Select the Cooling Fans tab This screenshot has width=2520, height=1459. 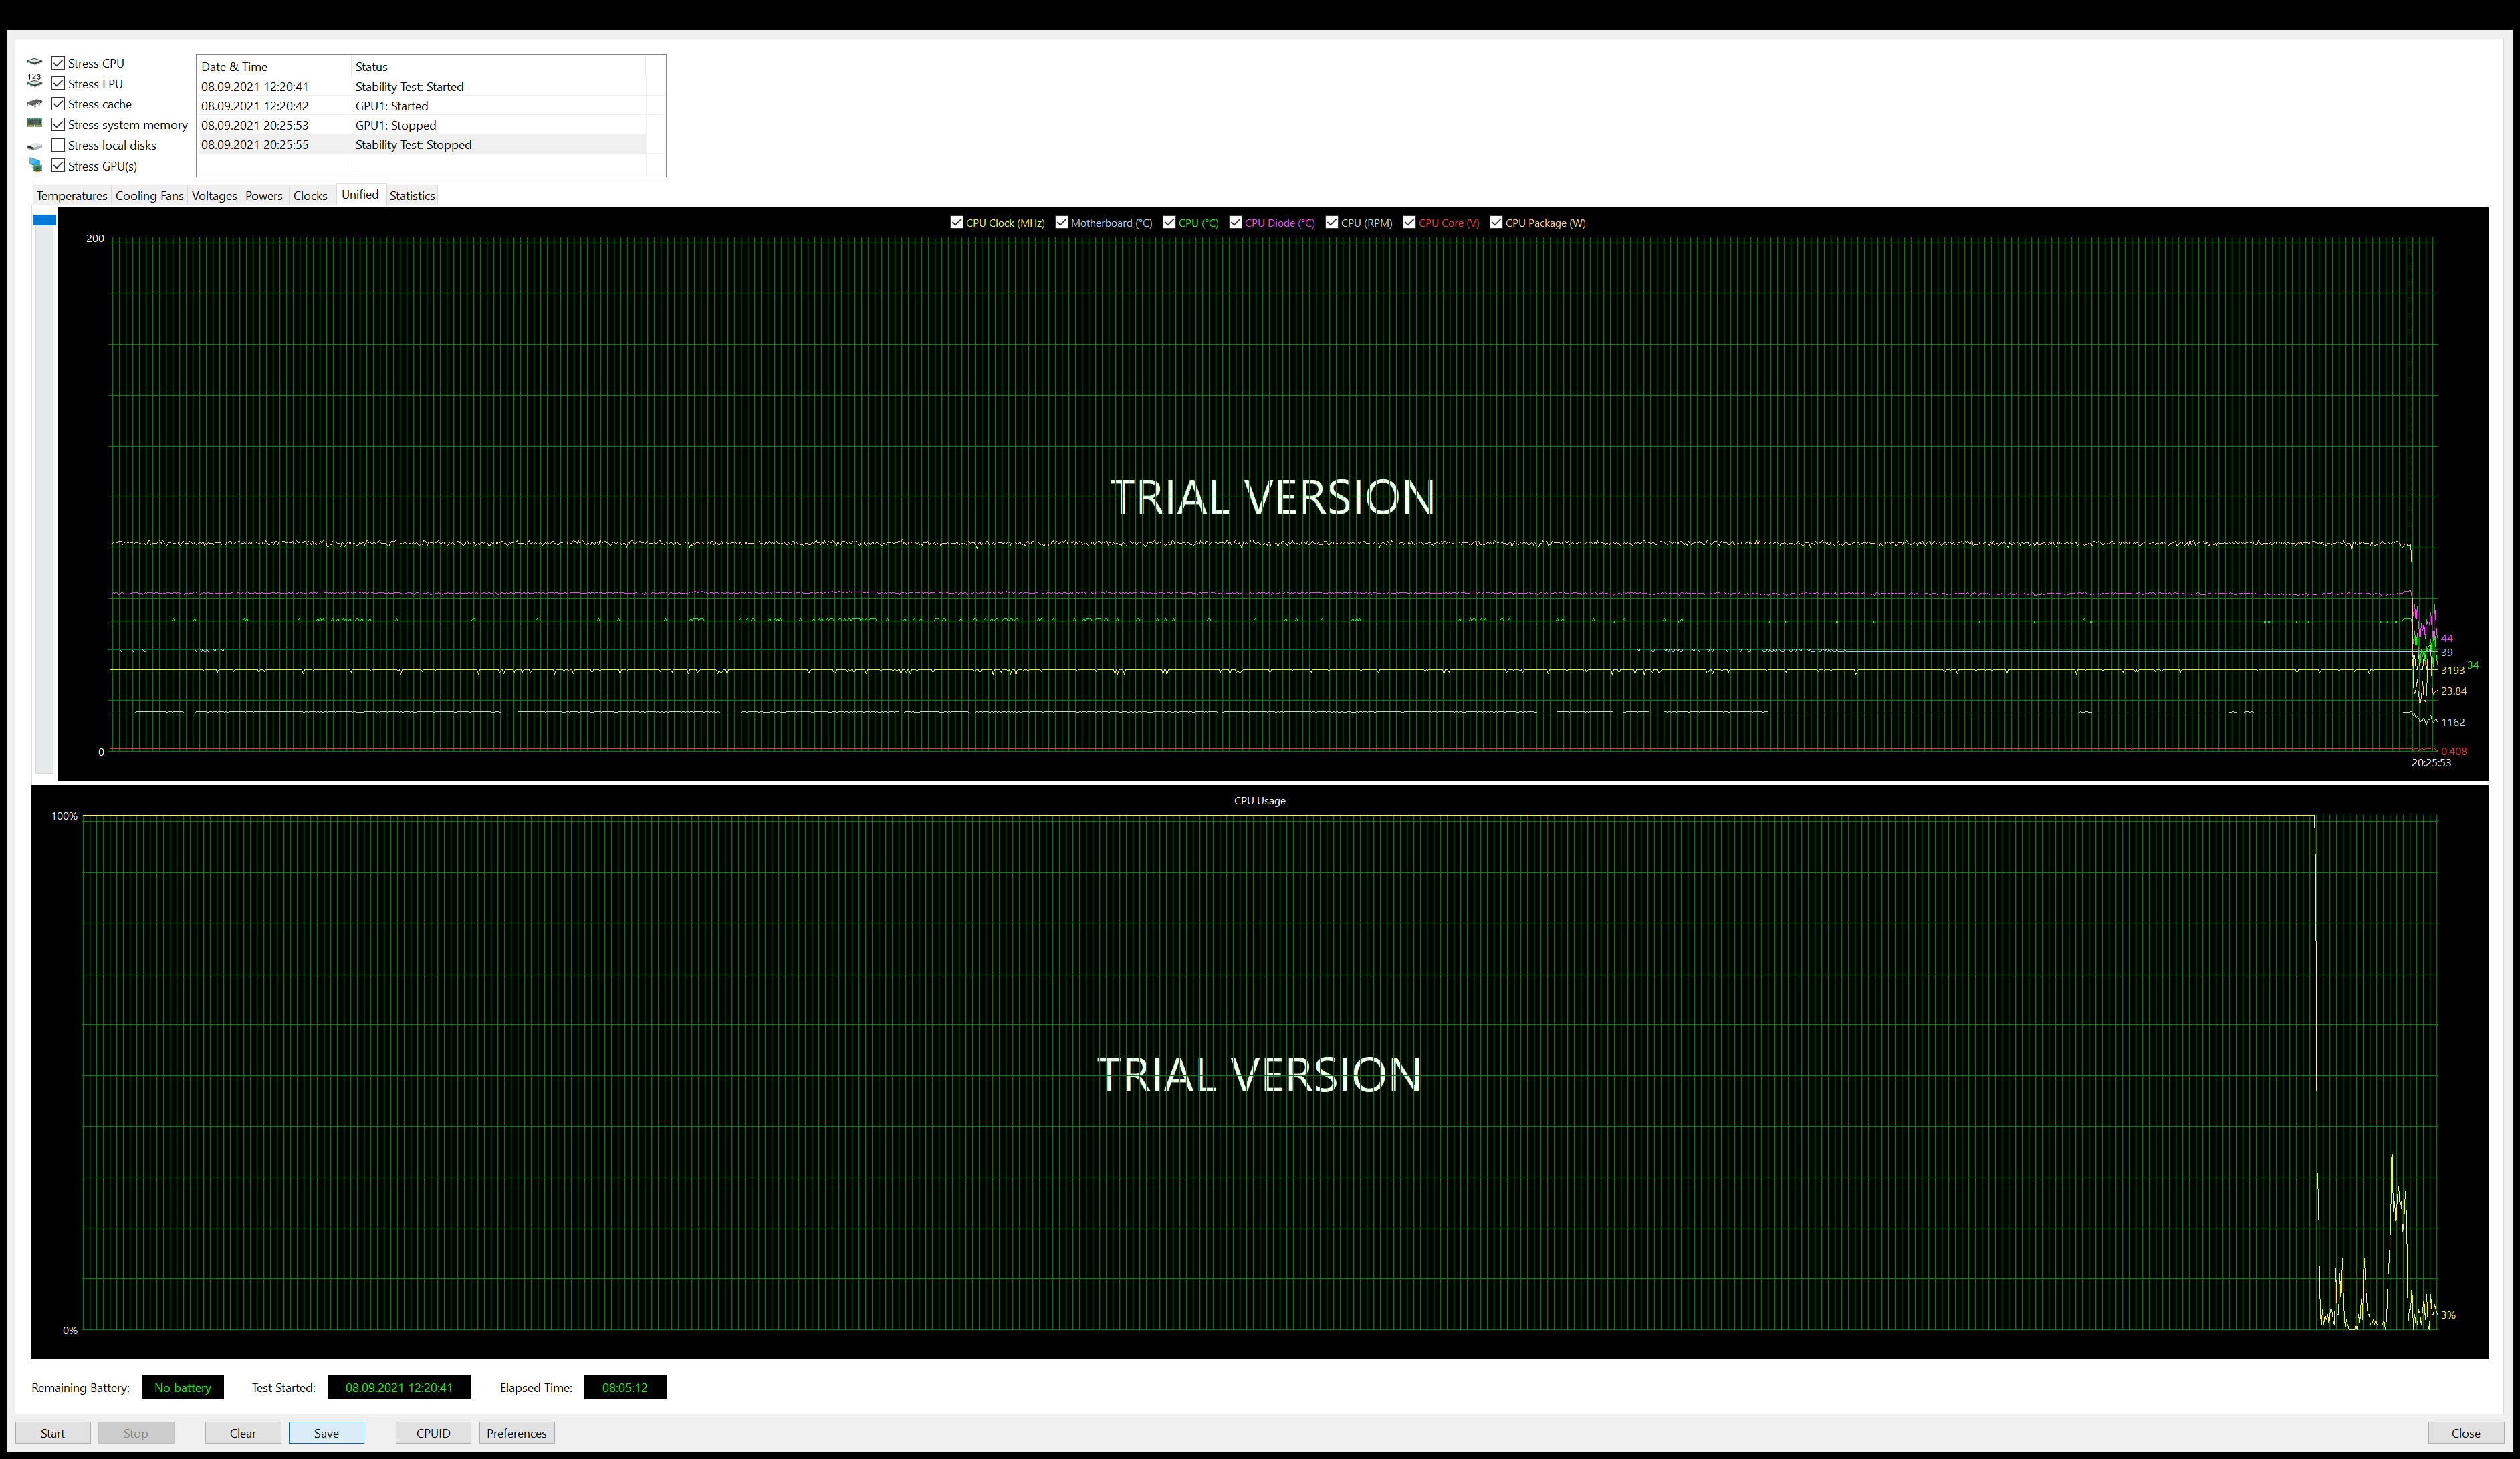(149, 195)
